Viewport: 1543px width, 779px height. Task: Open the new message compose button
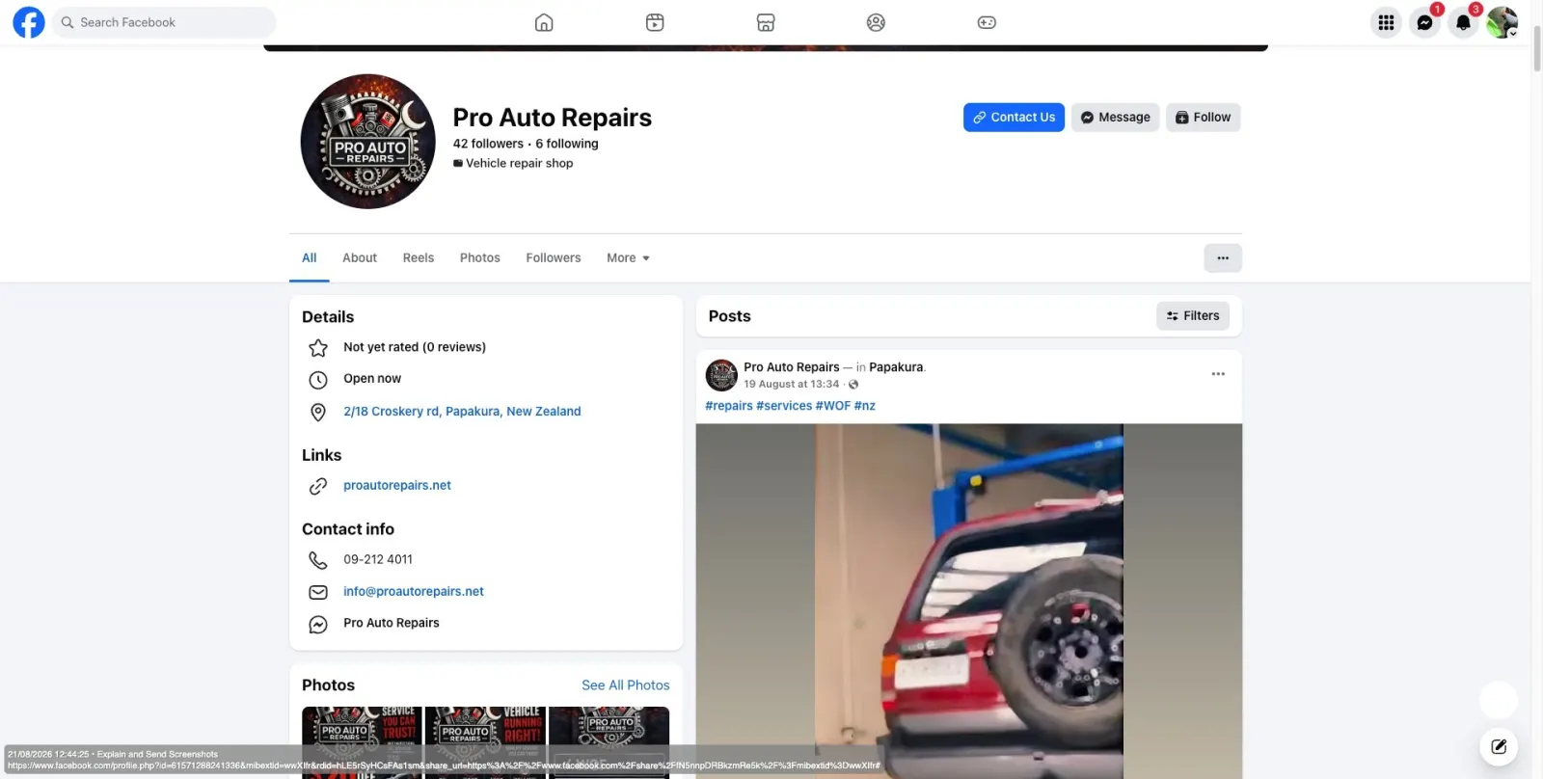tap(1499, 746)
